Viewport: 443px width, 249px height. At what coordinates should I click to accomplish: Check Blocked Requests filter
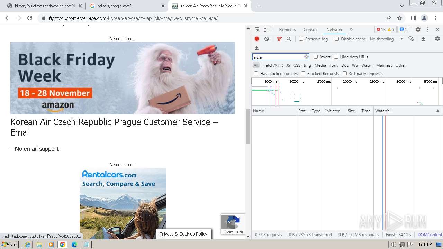(303, 73)
